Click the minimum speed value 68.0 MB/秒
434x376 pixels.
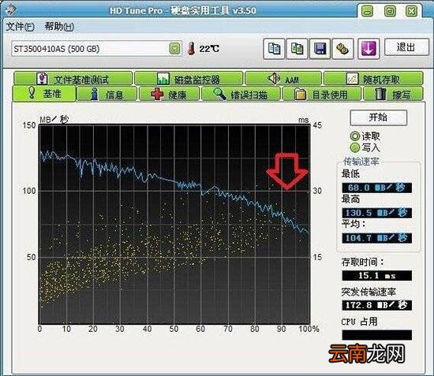tap(376, 188)
